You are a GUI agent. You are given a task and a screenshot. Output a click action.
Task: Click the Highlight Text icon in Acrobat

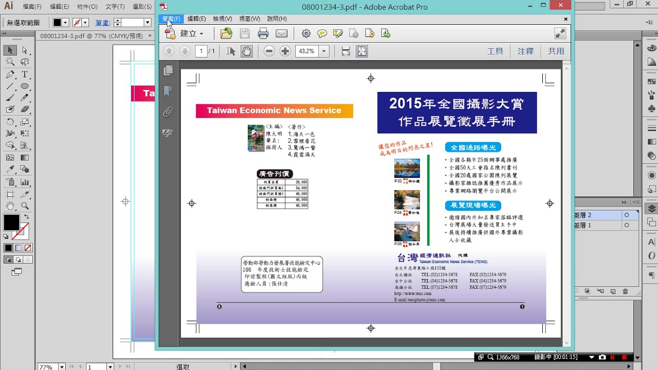(338, 34)
